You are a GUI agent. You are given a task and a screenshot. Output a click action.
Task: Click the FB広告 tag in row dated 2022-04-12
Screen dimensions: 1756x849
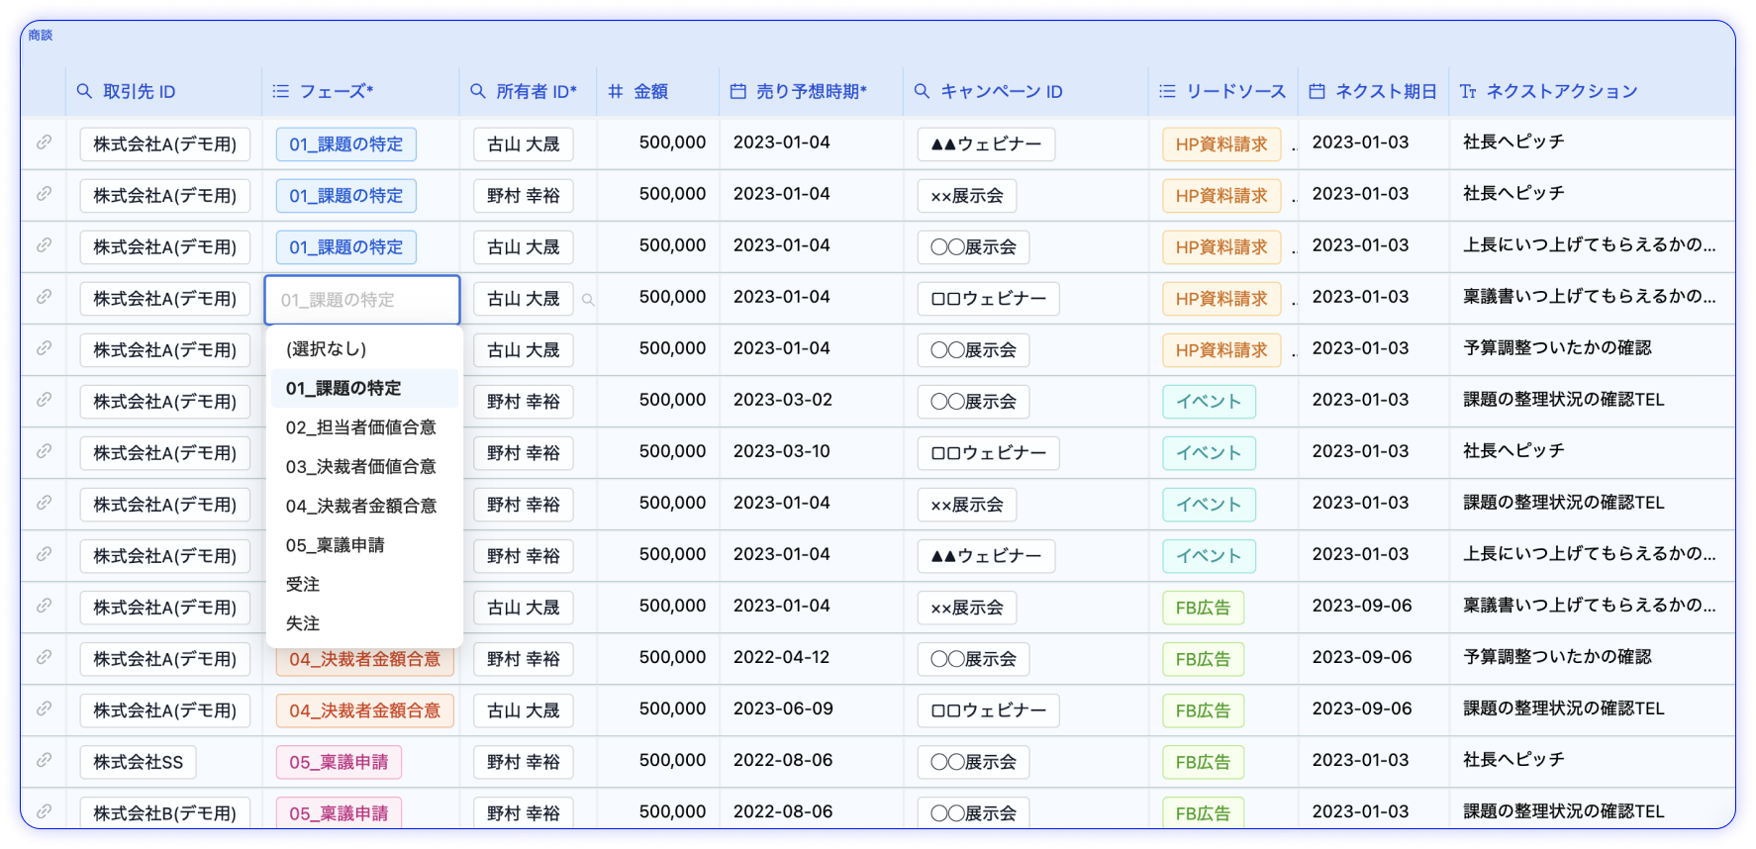(1203, 659)
